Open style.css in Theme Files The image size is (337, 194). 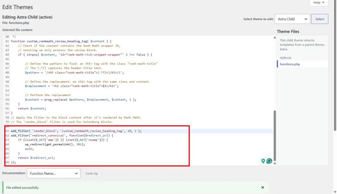click(285, 58)
